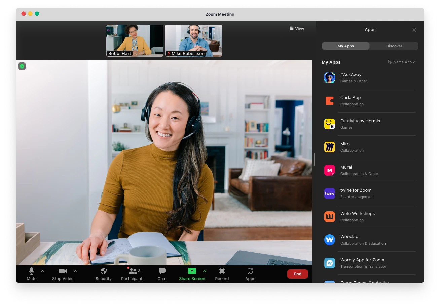
Task: Switch to the Discover tab
Action: [394, 46]
